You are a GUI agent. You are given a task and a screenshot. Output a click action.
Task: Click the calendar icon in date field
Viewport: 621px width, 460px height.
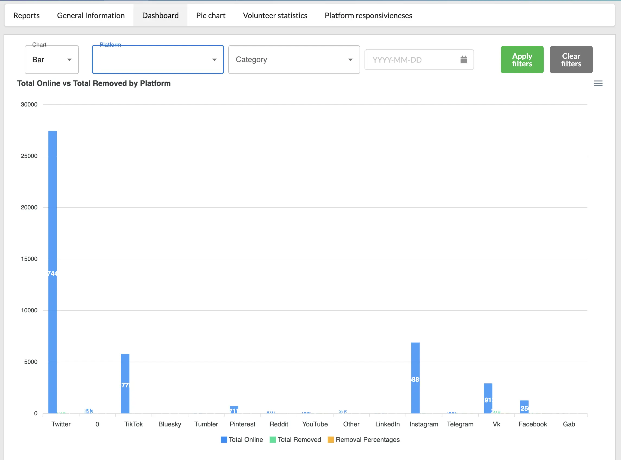click(464, 59)
